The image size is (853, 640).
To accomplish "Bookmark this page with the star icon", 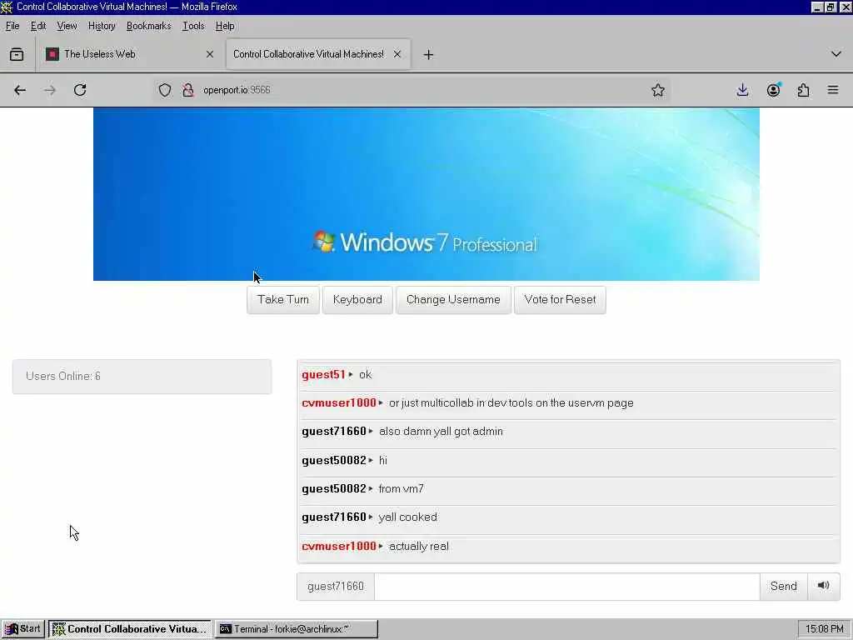I will tap(658, 90).
